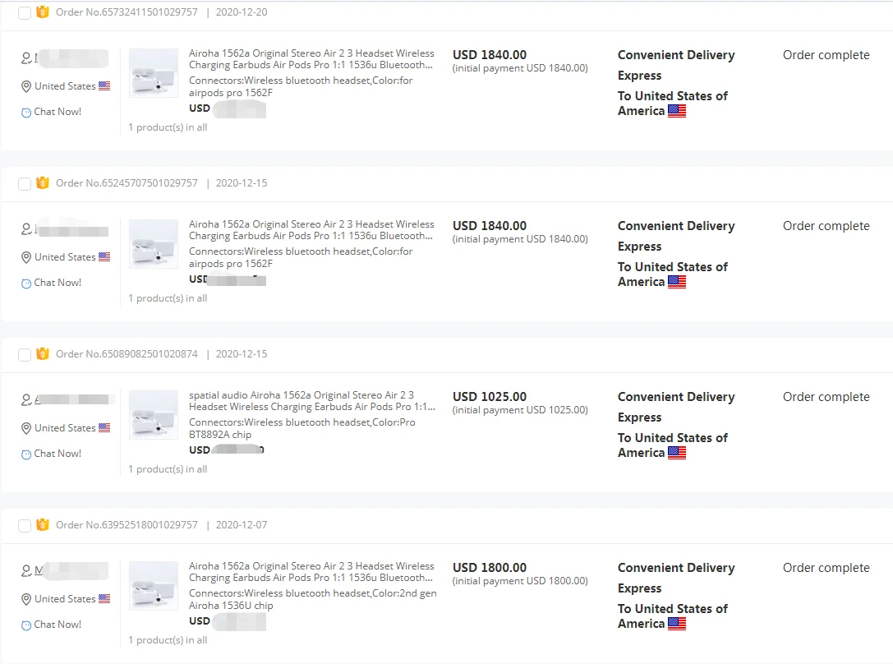Click the orange trade assurance badge on order 65732411501029757
The width and height of the screenshot is (893, 664).
pyautogui.click(x=43, y=12)
